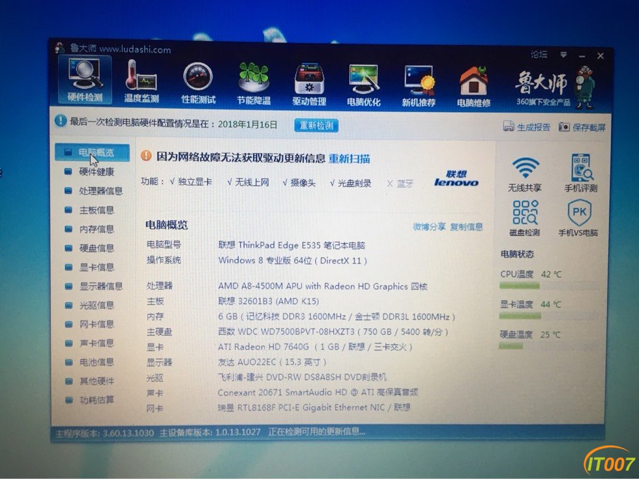Click the 摄像头 feature label
The height and width of the screenshot is (479, 639).
(303, 183)
